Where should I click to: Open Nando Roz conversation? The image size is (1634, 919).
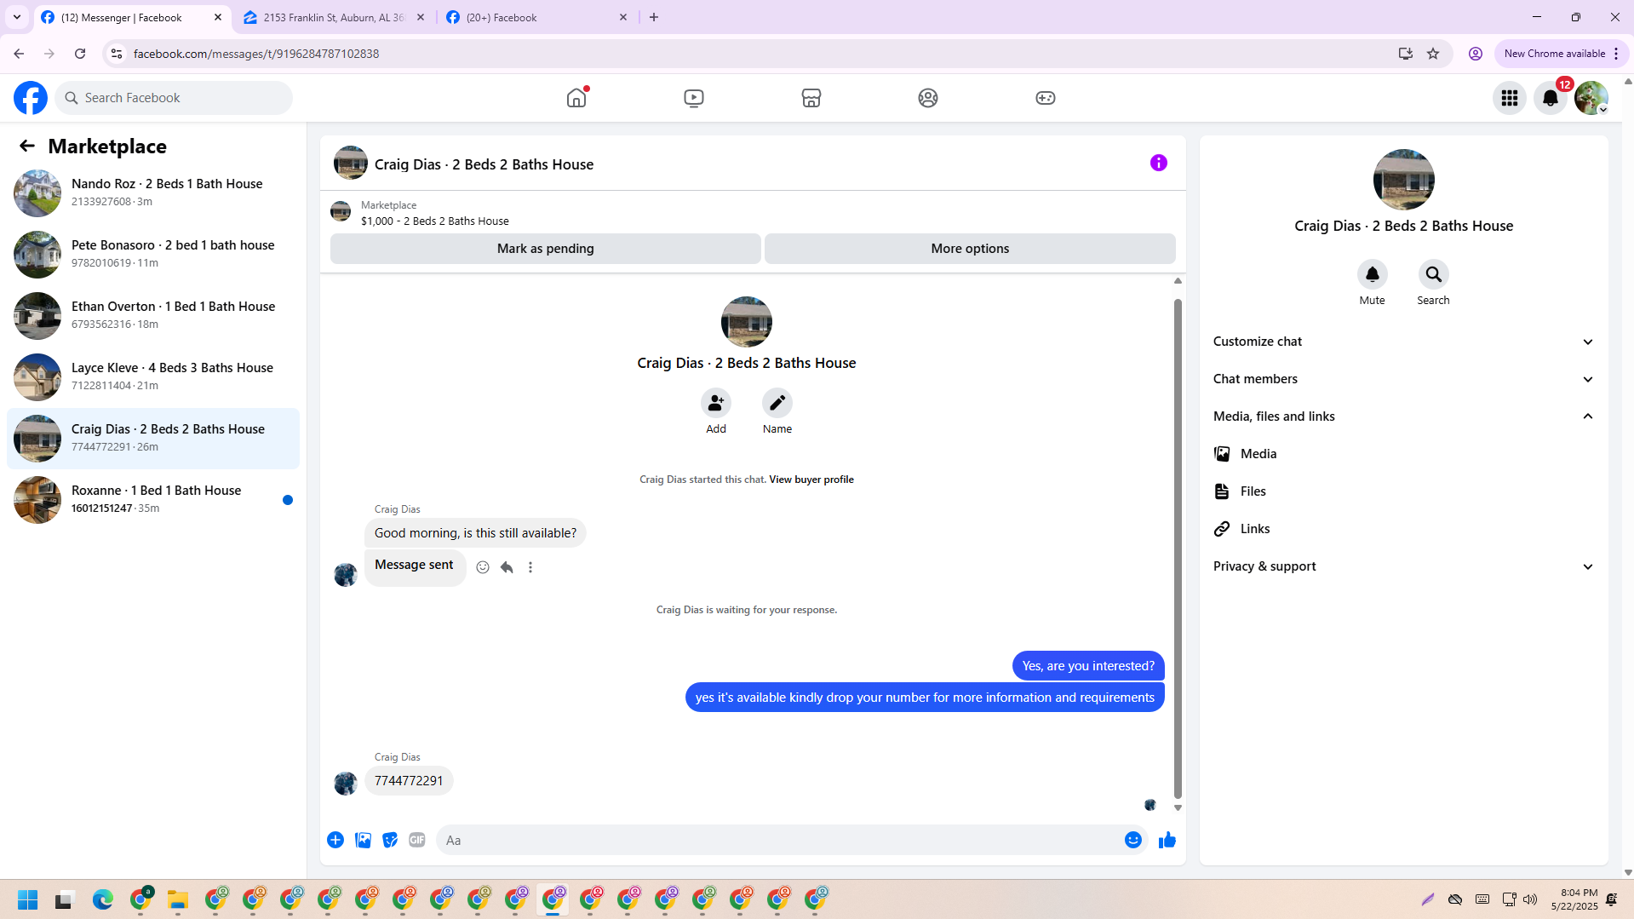coord(153,193)
